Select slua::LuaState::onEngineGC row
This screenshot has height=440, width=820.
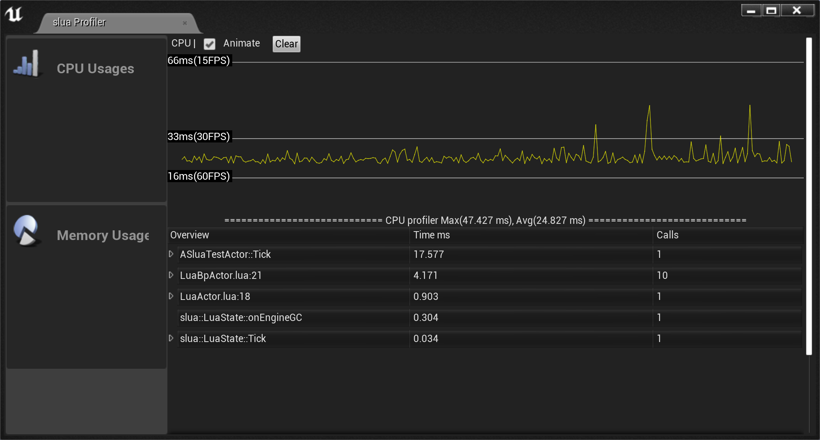pyautogui.click(x=241, y=317)
